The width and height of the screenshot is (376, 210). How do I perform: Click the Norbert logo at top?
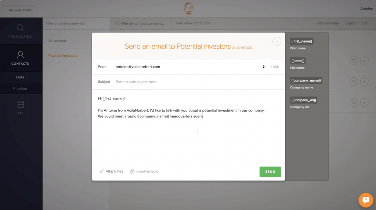pos(188,9)
